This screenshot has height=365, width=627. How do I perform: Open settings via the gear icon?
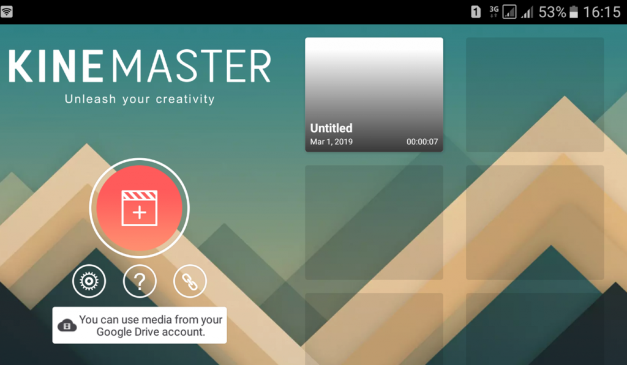point(89,281)
